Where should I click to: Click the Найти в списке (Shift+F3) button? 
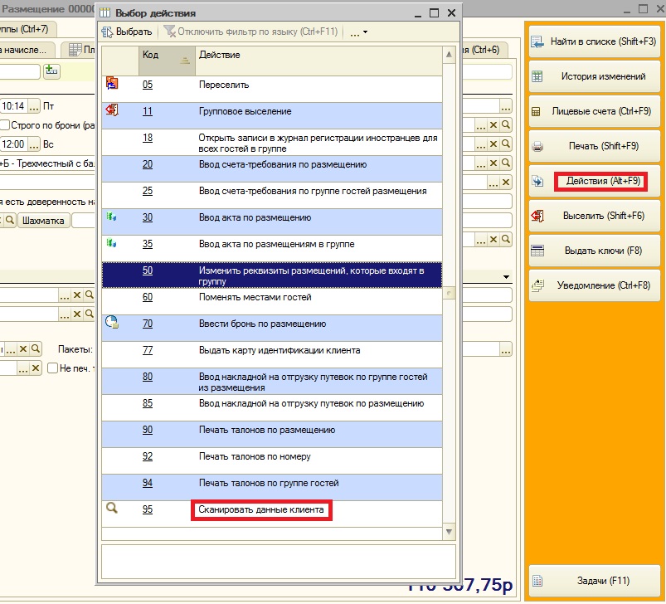595,41
